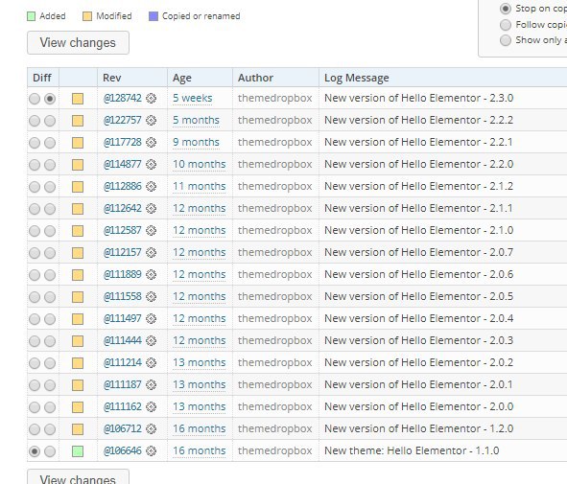
Task: Click the 'Copied or renamed' legend label
Action: pyautogui.click(x=201, y=16)
